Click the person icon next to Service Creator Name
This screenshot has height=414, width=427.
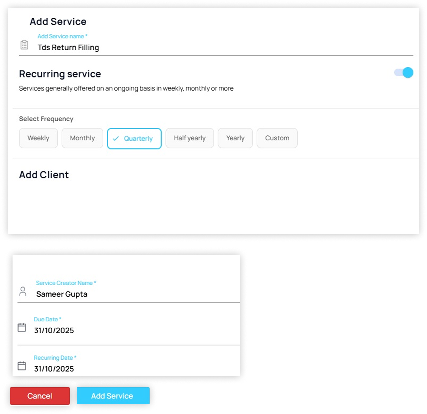coord(23,291)
